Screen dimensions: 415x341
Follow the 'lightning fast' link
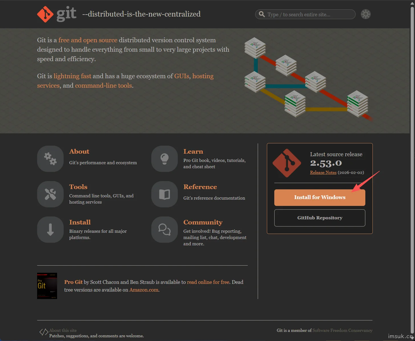72,76
